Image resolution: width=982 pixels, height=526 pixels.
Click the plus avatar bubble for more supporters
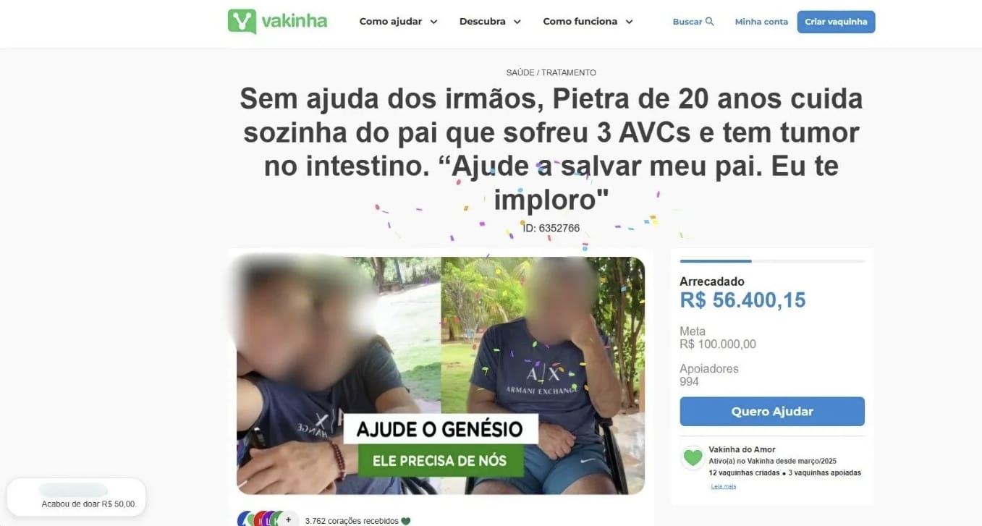coord(288,519)
